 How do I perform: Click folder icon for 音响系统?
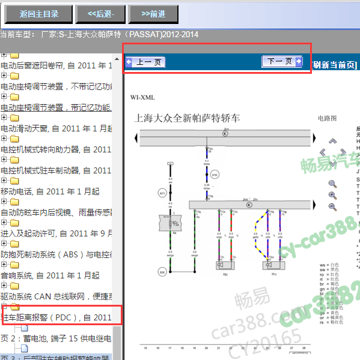tap(14, 265)
